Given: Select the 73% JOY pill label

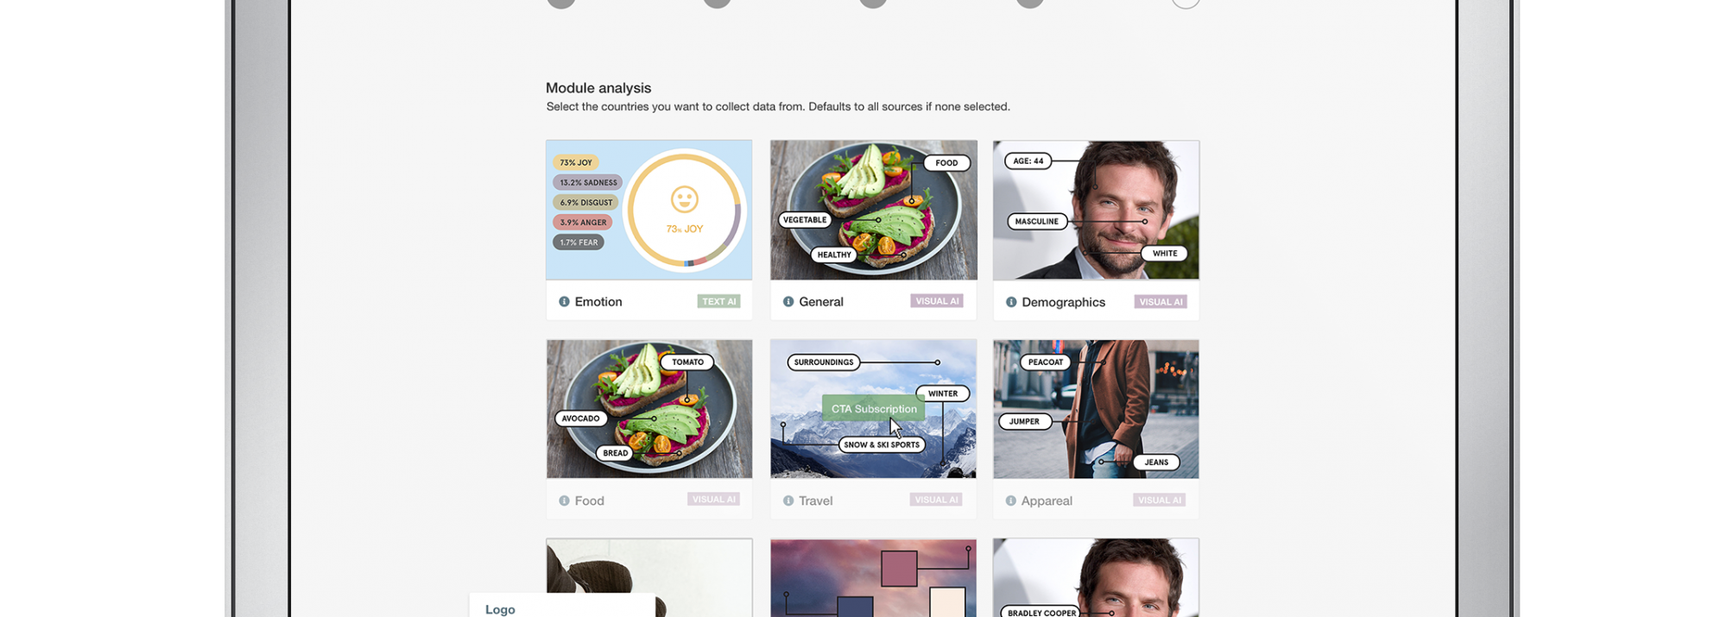Looking at the screenshot, I should click(576, 162).
